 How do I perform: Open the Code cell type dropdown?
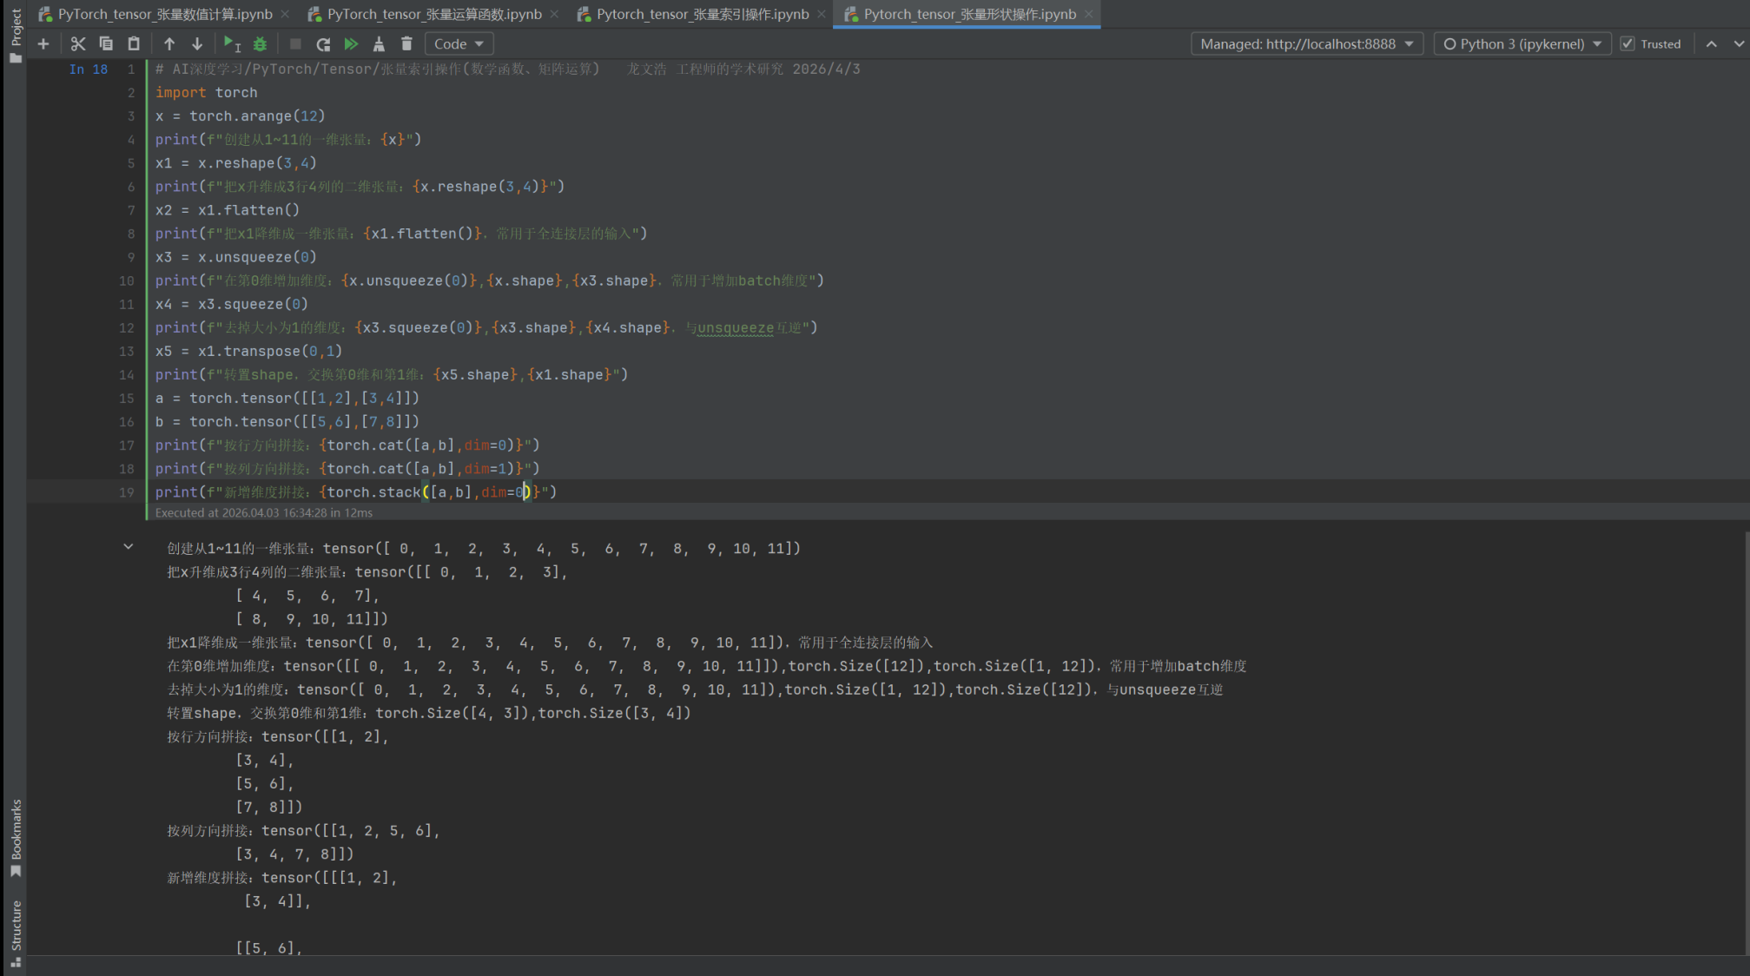click(x=459, y=44)
